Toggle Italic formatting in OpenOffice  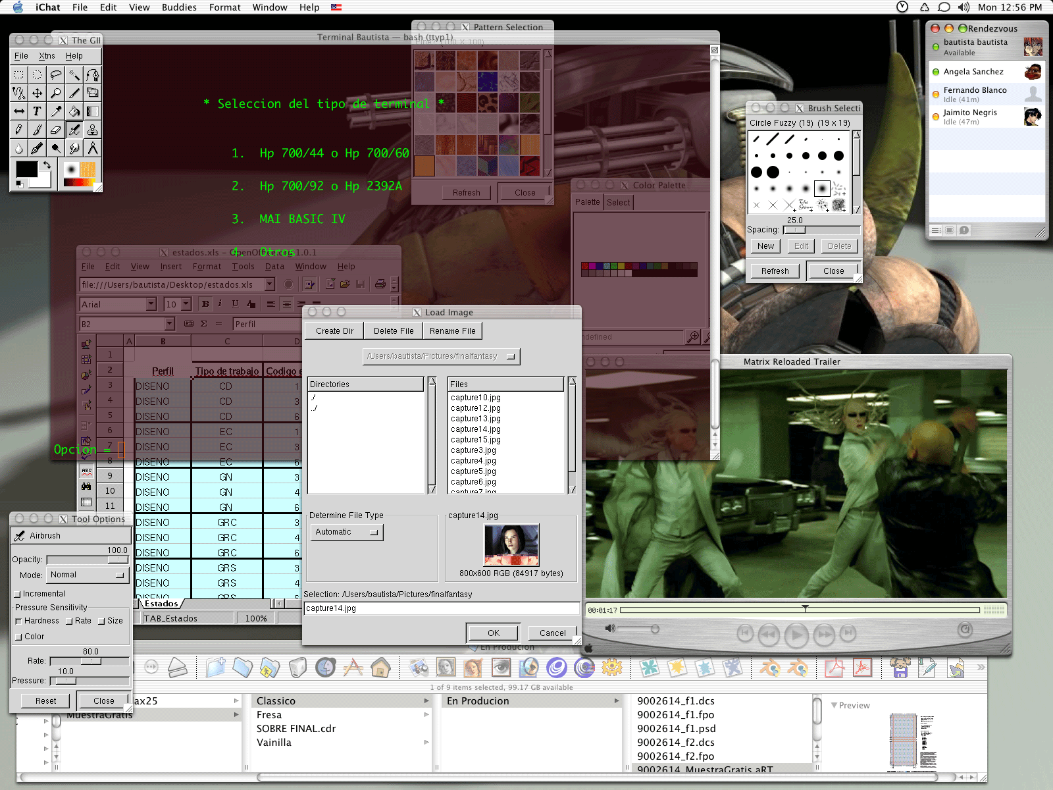point(220,304)
